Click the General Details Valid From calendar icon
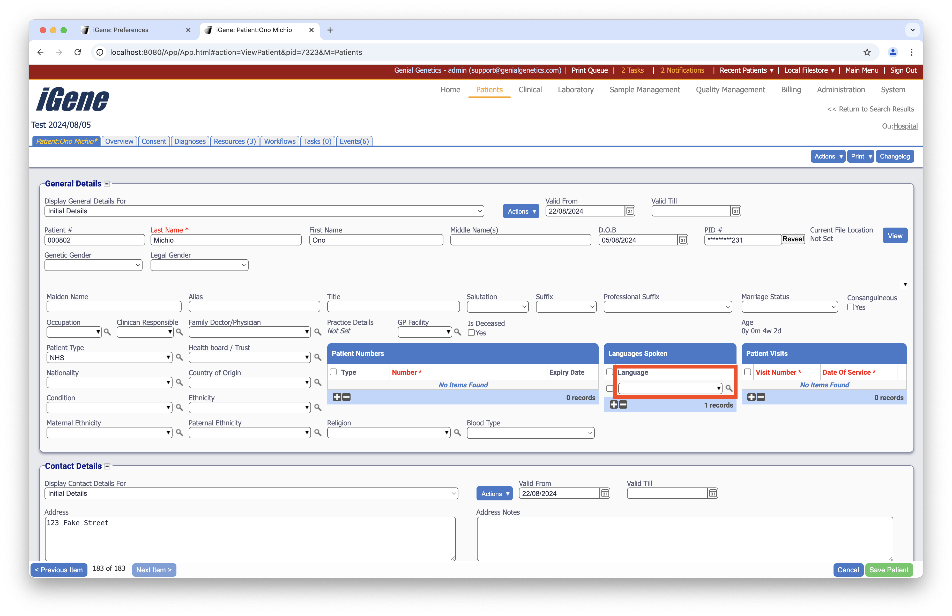952x616 pixels. [x=630, y=211]
